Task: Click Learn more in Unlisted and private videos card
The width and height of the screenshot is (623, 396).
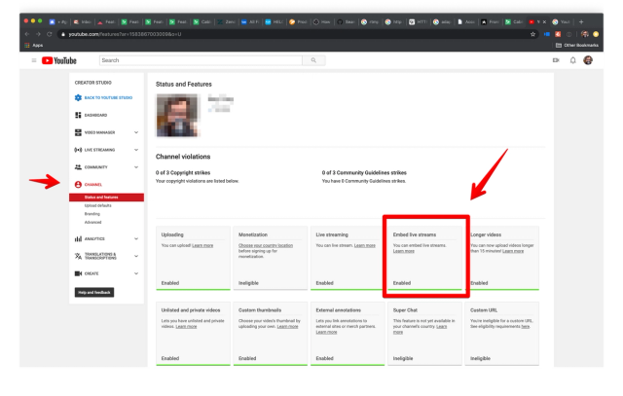Action: point(186,327)
